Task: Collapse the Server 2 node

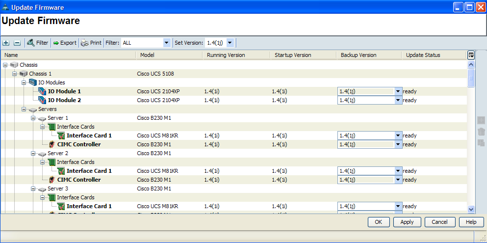Action: [33, 153]
